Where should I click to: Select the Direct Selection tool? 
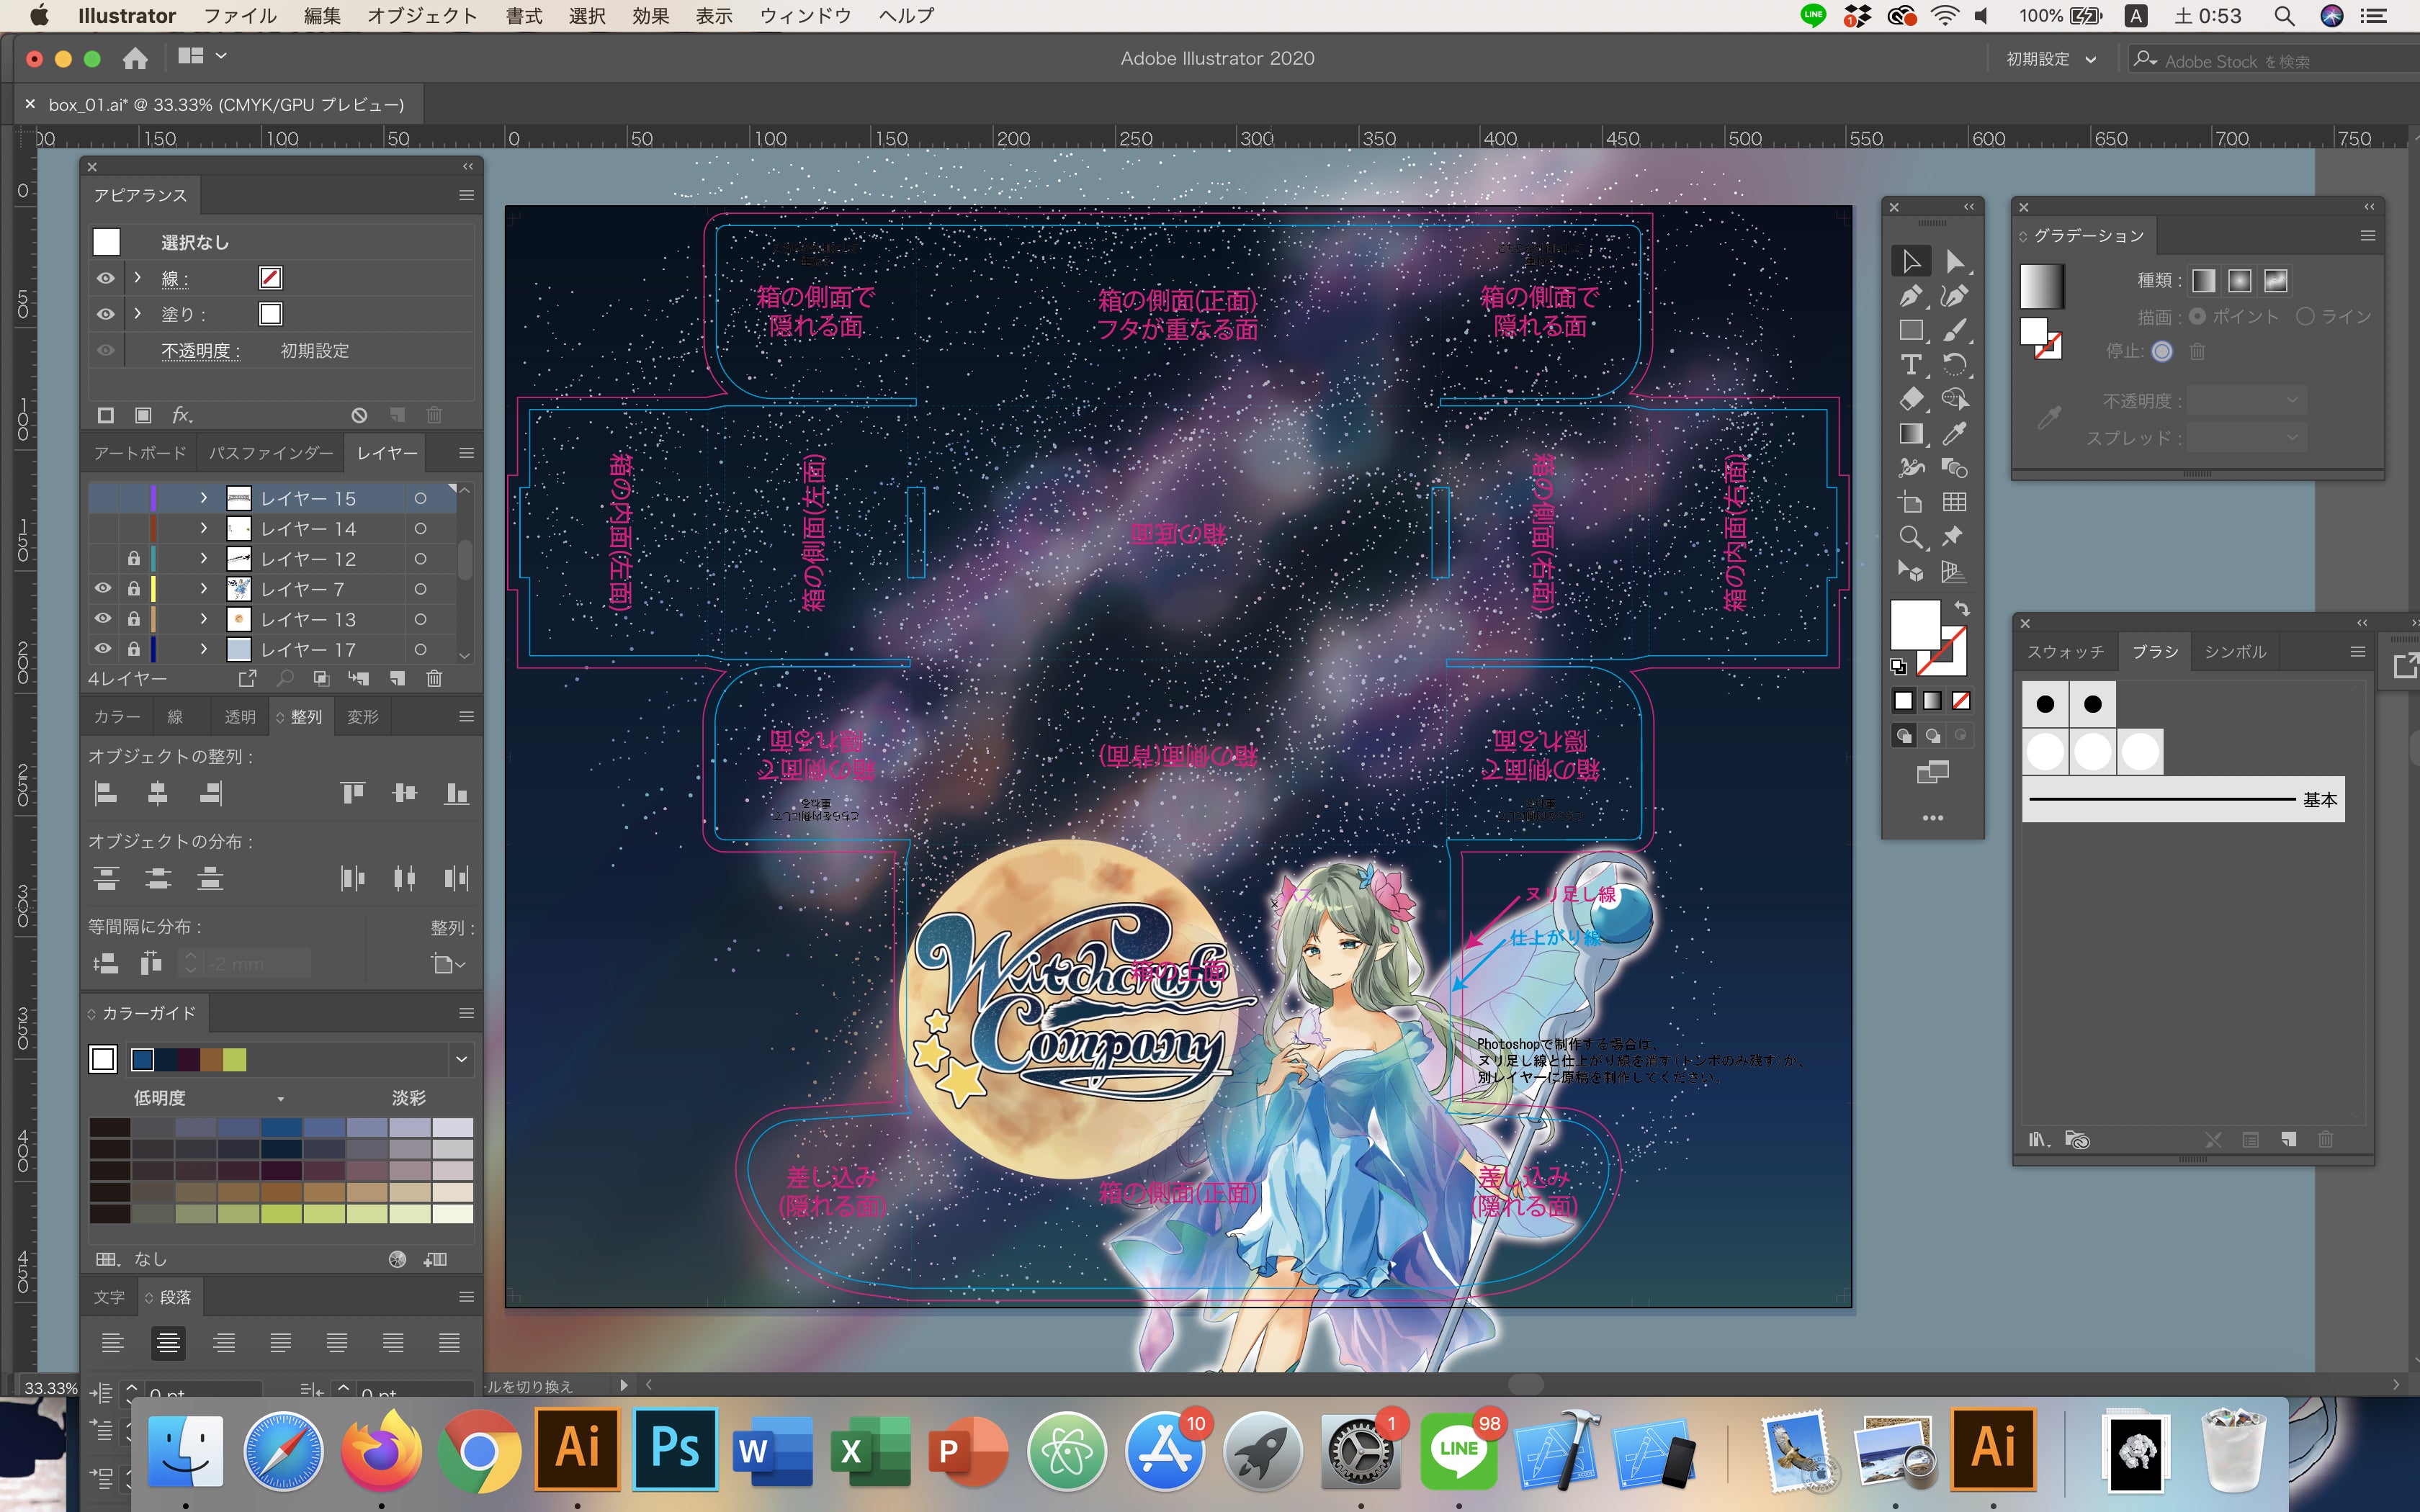1954,262
